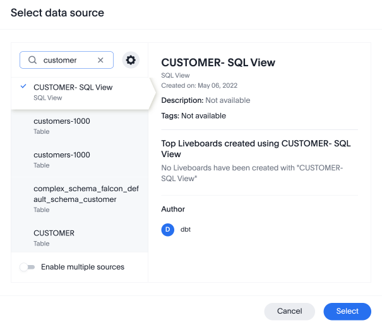Click the checkmark beside CUSTOMER- SQL View
Viewport: 382px width, 325px height.
click(x=23, y=86)
